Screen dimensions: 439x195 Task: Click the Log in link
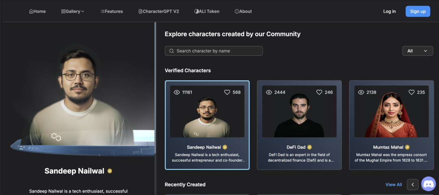coord(389,11)
